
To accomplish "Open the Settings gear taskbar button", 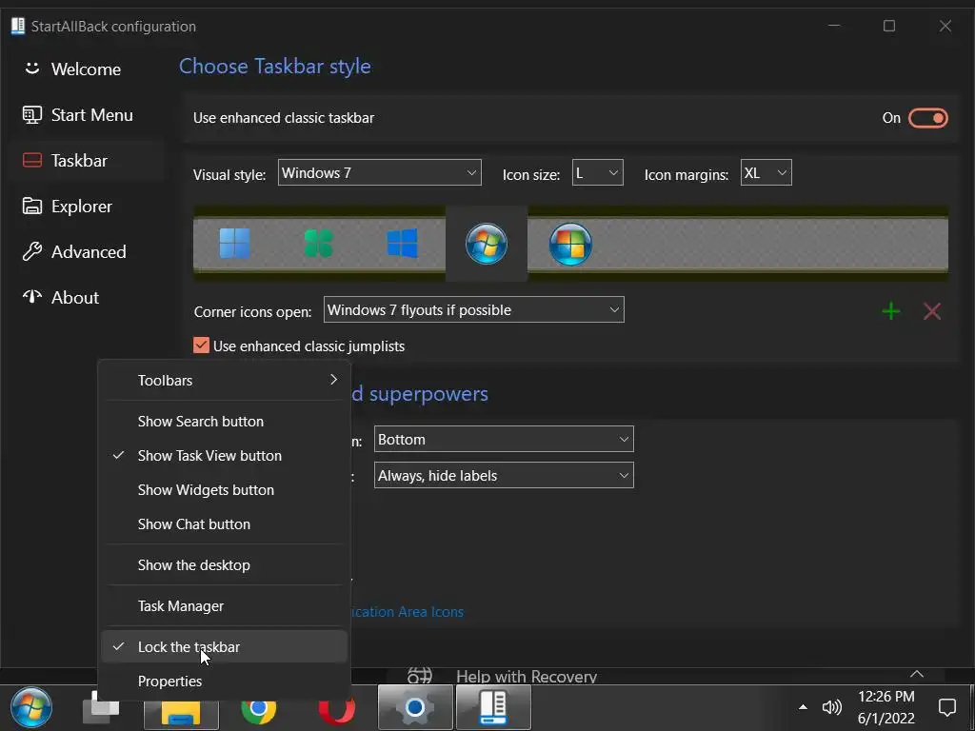I will [415, 708].
